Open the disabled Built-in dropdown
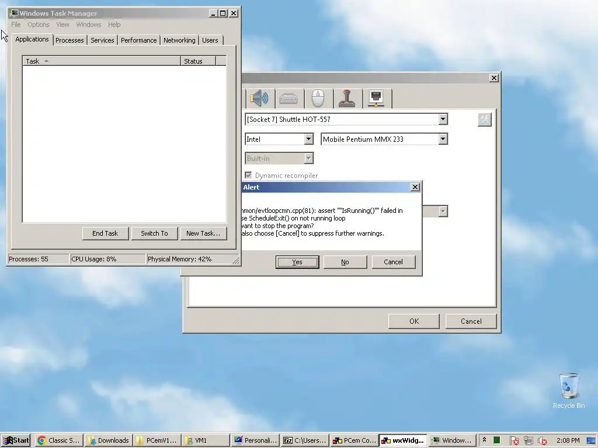 pyautogui.click(x=308, y=159)
